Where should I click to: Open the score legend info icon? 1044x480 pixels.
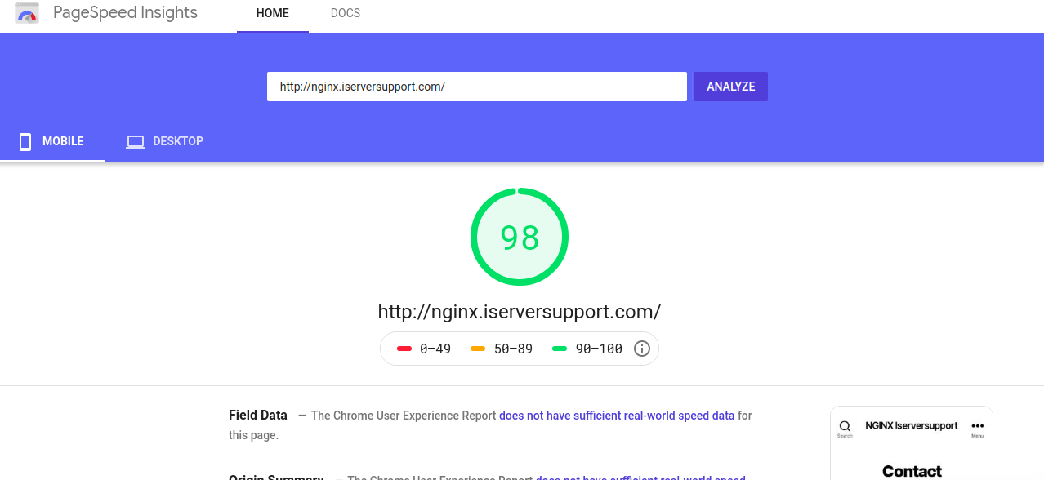[x=642, y=349]
